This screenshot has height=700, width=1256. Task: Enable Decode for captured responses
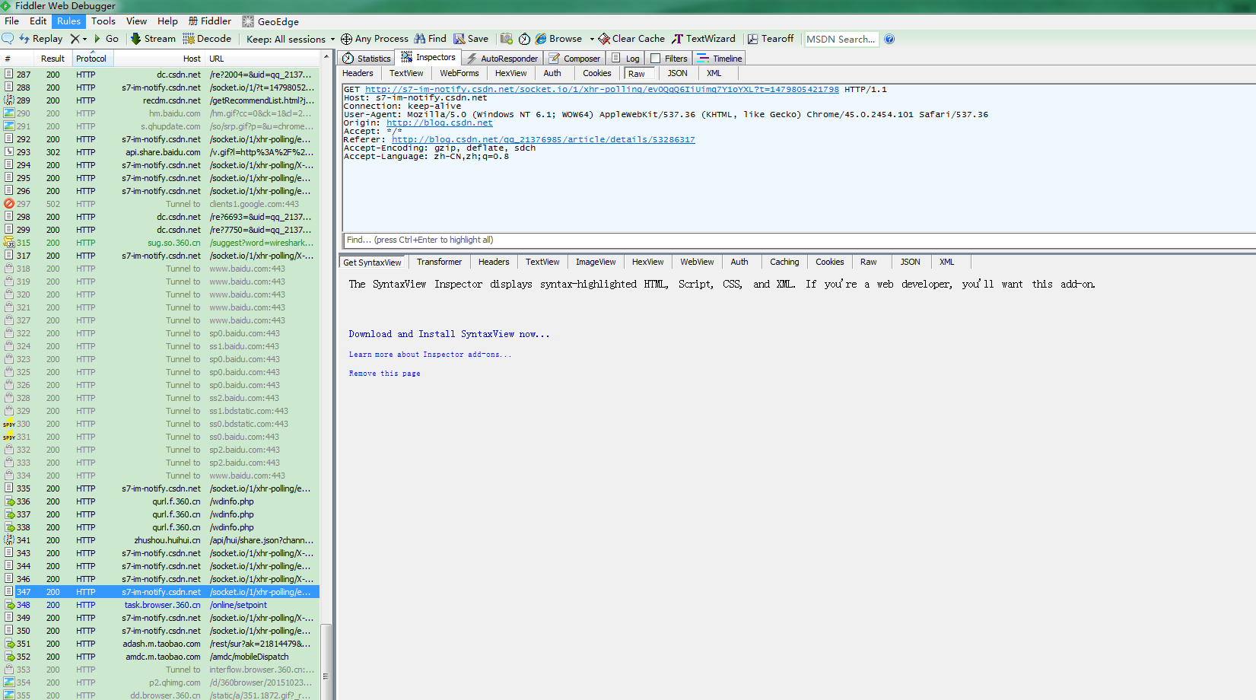click(x=207, y=38)
